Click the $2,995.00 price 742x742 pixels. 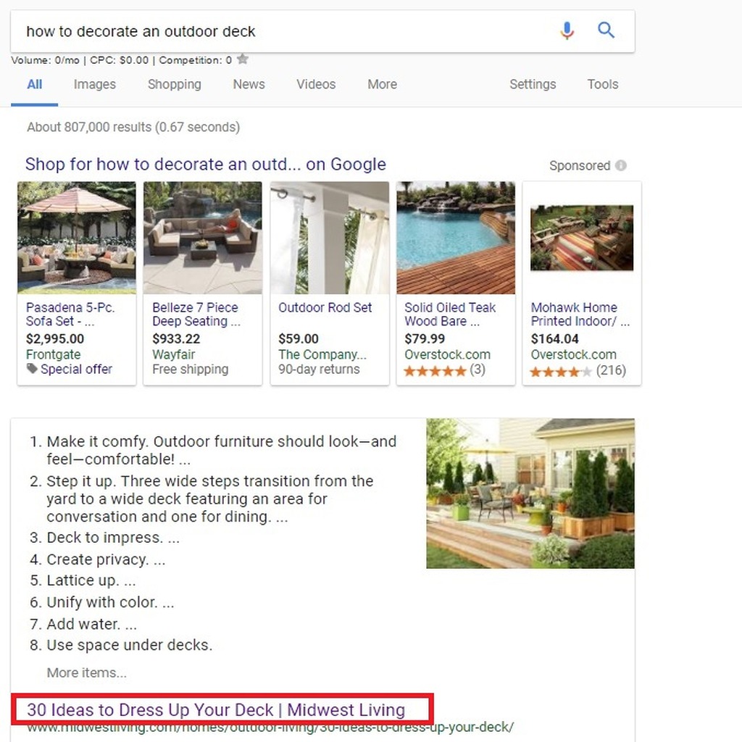(55, 339)
